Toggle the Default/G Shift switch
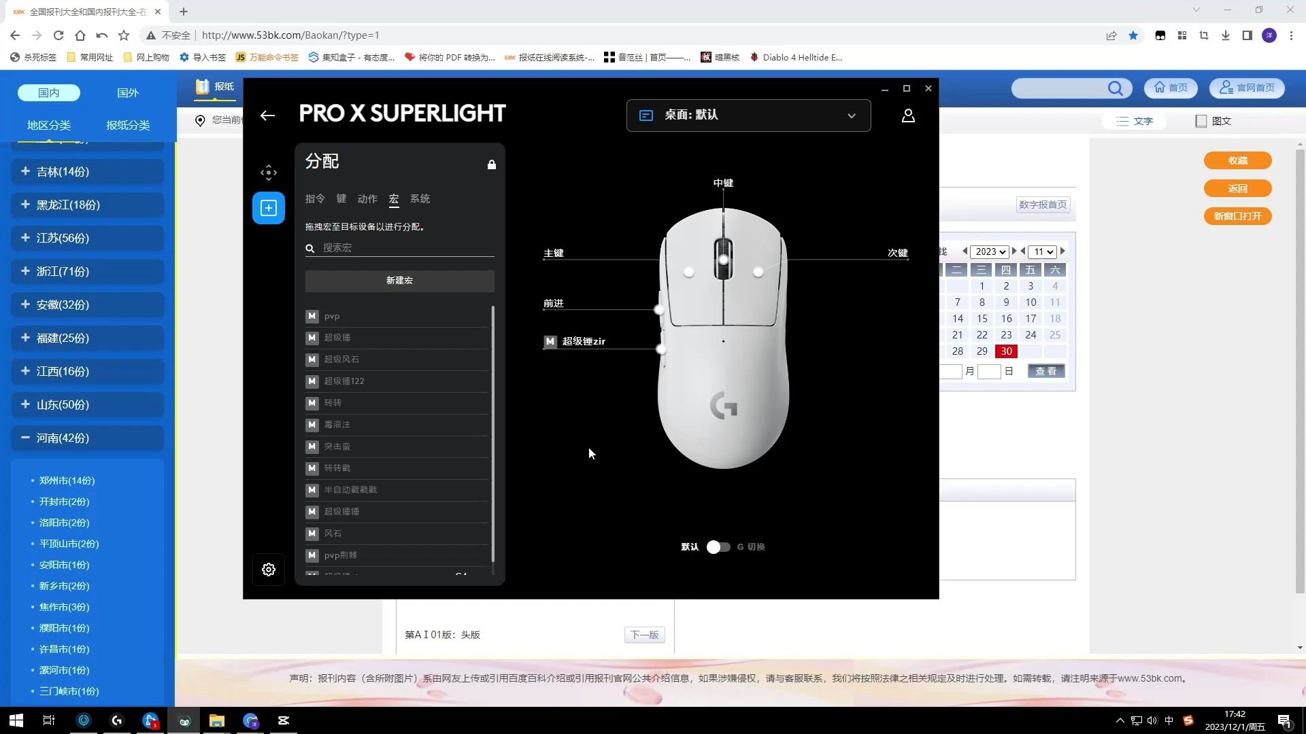Image resolution: width=1306 pixels, height=734 pixels. [x=718, y=547]
